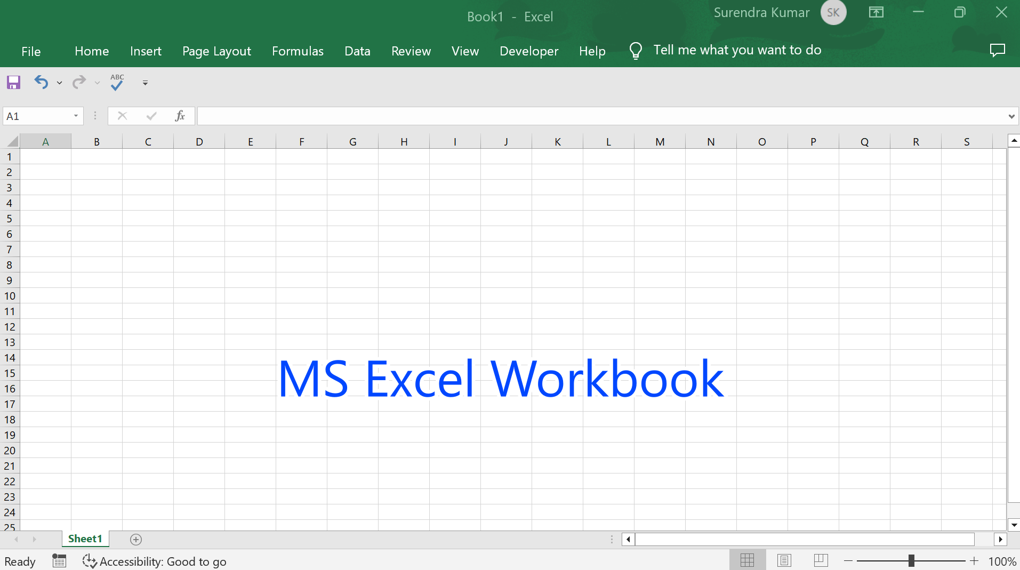Click the Undo arrow icon
This screenshot has width=1020, height=570.
[41, 82]
